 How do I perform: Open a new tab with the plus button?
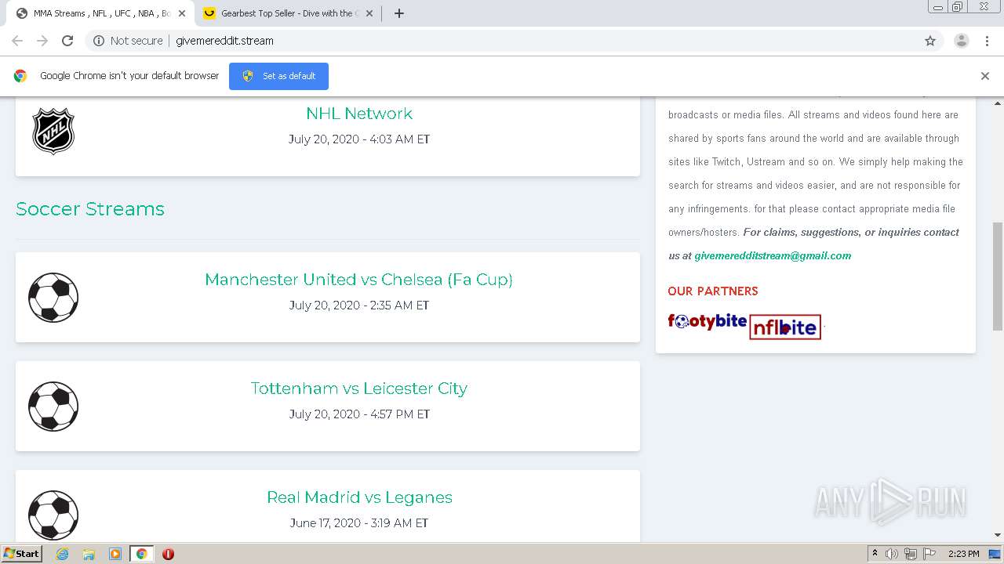coord(399,13)
